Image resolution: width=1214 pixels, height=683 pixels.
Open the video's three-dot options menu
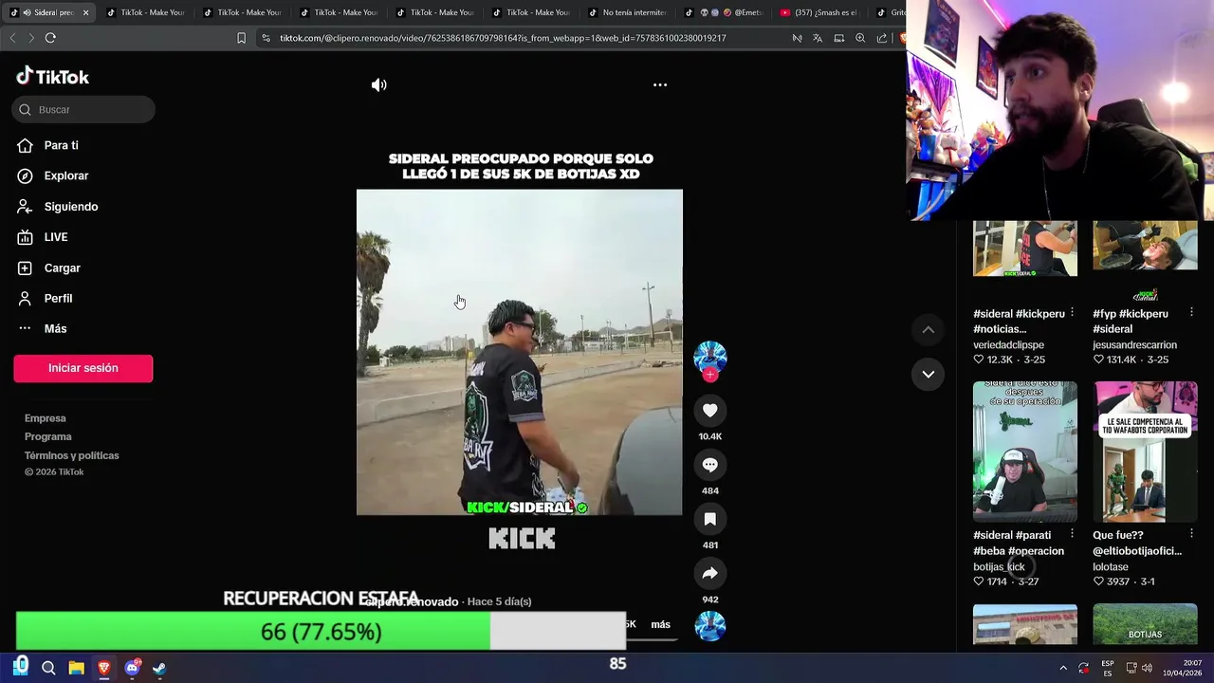(x=660, y=85)
